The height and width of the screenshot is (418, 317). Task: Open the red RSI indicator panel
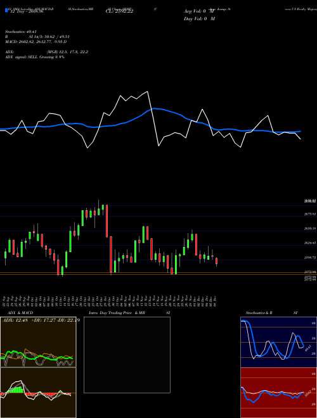point(278,393)
